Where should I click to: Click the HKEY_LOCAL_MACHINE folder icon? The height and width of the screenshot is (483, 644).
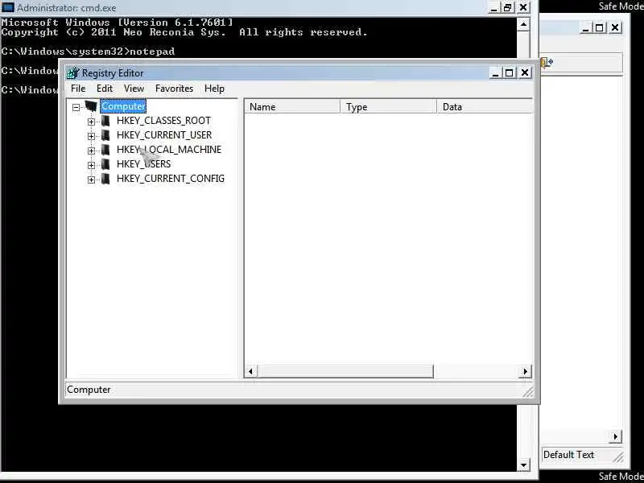point(105,150)
